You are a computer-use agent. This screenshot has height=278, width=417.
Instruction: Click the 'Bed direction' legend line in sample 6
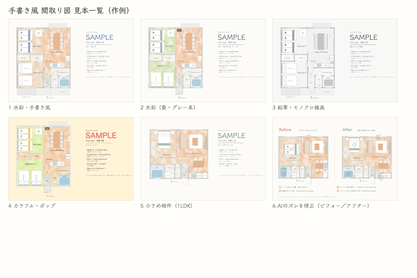[x=293, y=187]
